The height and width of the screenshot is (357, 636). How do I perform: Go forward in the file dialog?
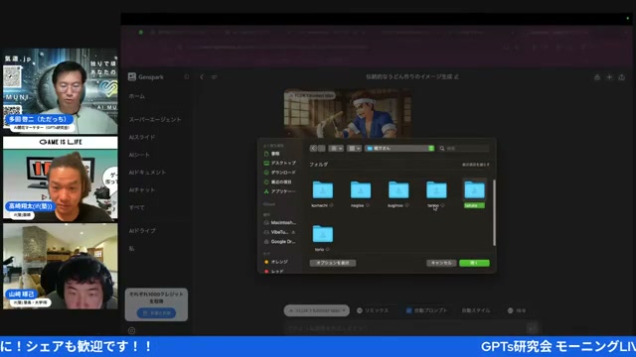click(x=321, y=149)
